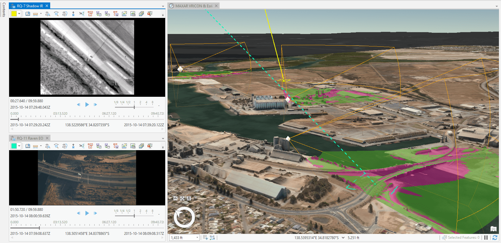This screenshot has height=243, width=501.
Task: Open measure tool dropdown arrow in RQ-7 toolbar
Action: (x=41, y=14)
